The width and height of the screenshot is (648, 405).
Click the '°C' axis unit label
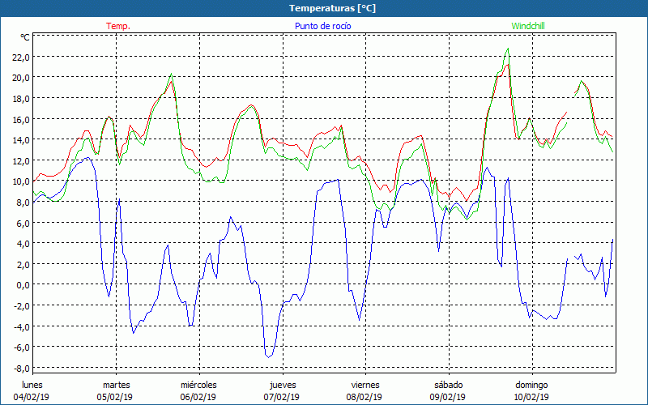pos(25,37)
